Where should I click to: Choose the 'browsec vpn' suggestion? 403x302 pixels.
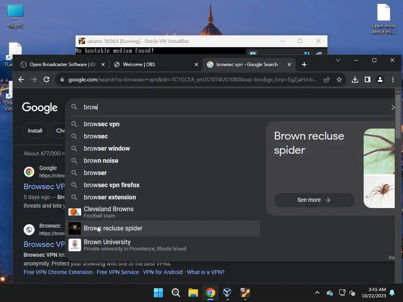[x=163, y=124]
